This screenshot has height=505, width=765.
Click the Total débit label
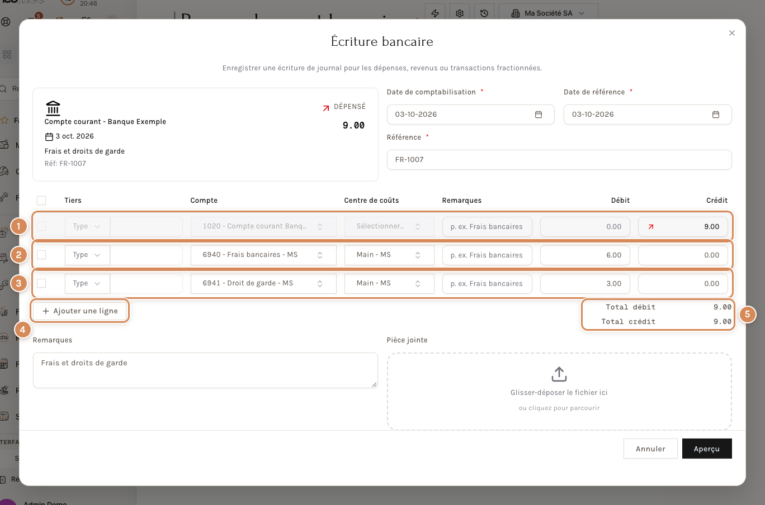pyautogui.click(x=630, y=307)
